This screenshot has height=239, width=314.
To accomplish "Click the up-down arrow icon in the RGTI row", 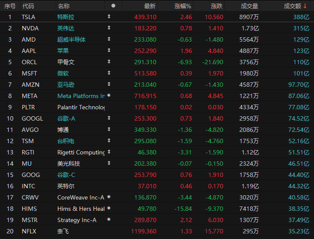I will pos(109,152).
